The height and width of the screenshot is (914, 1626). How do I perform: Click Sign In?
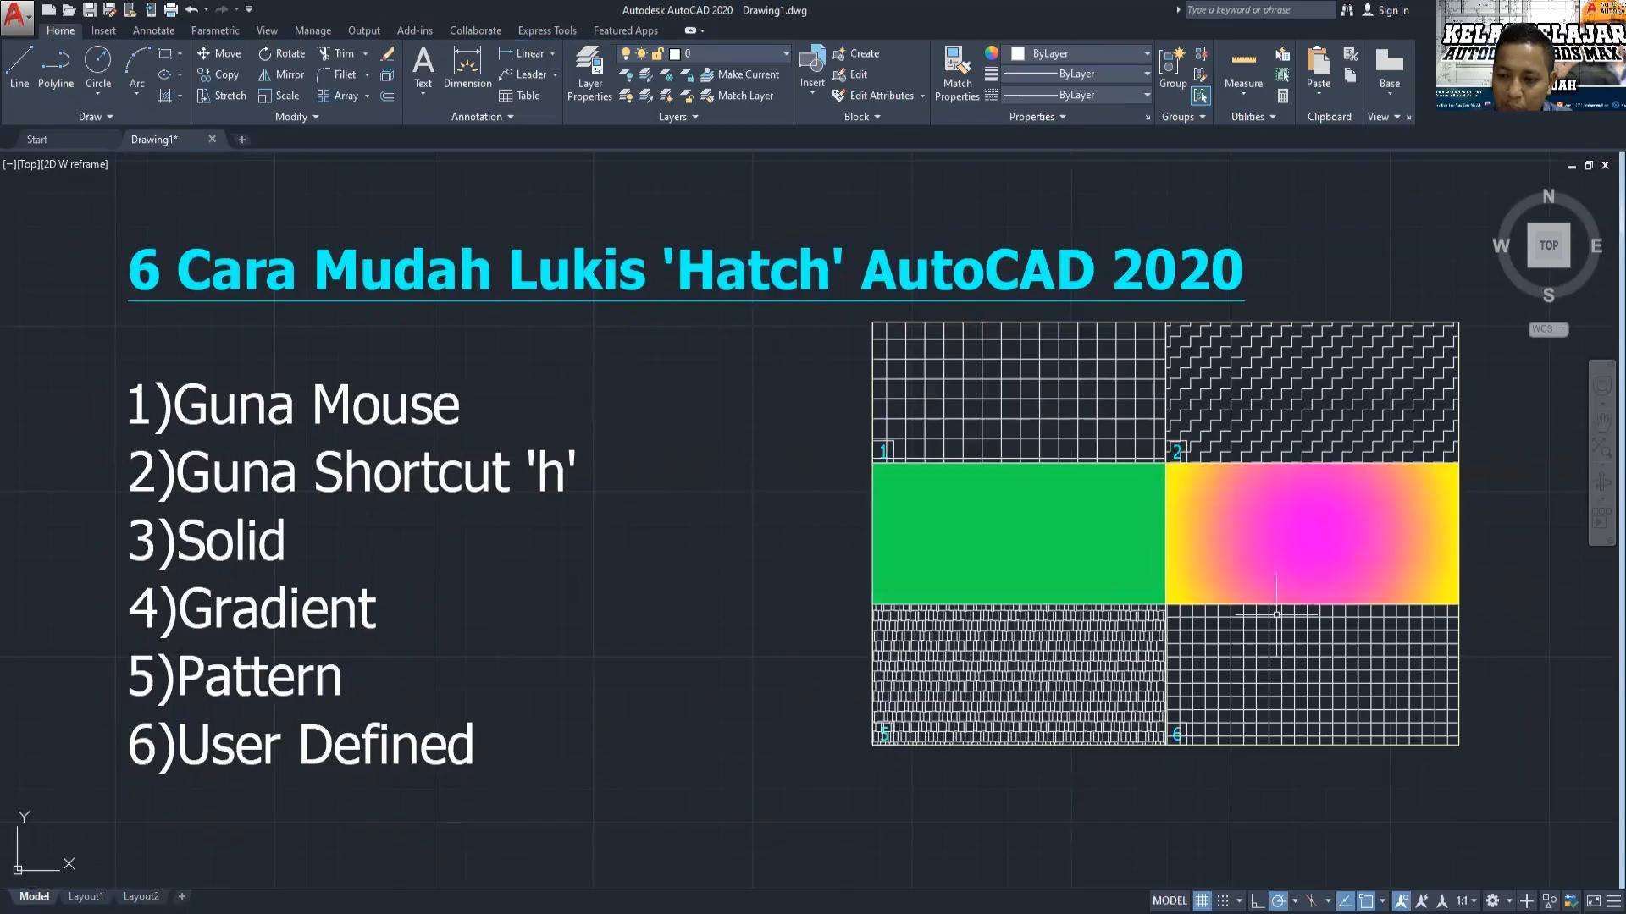pyautogui.click(x=1385, y=10)
